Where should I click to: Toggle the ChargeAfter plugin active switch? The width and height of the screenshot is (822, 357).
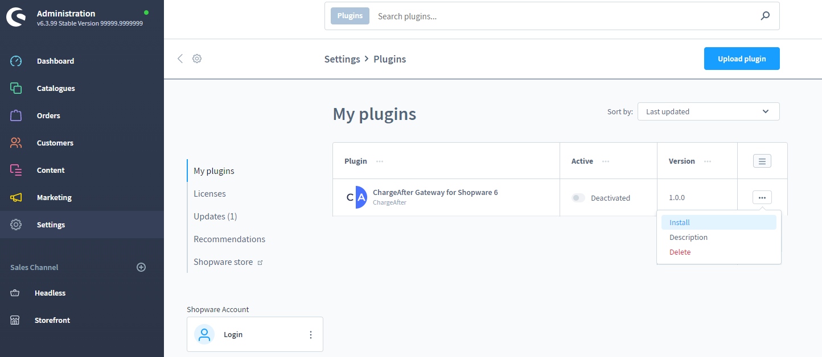click(x=578, y=198)
